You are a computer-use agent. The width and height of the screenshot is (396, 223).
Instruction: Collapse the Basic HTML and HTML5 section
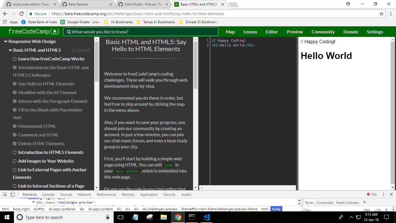[x=10, y=50]
